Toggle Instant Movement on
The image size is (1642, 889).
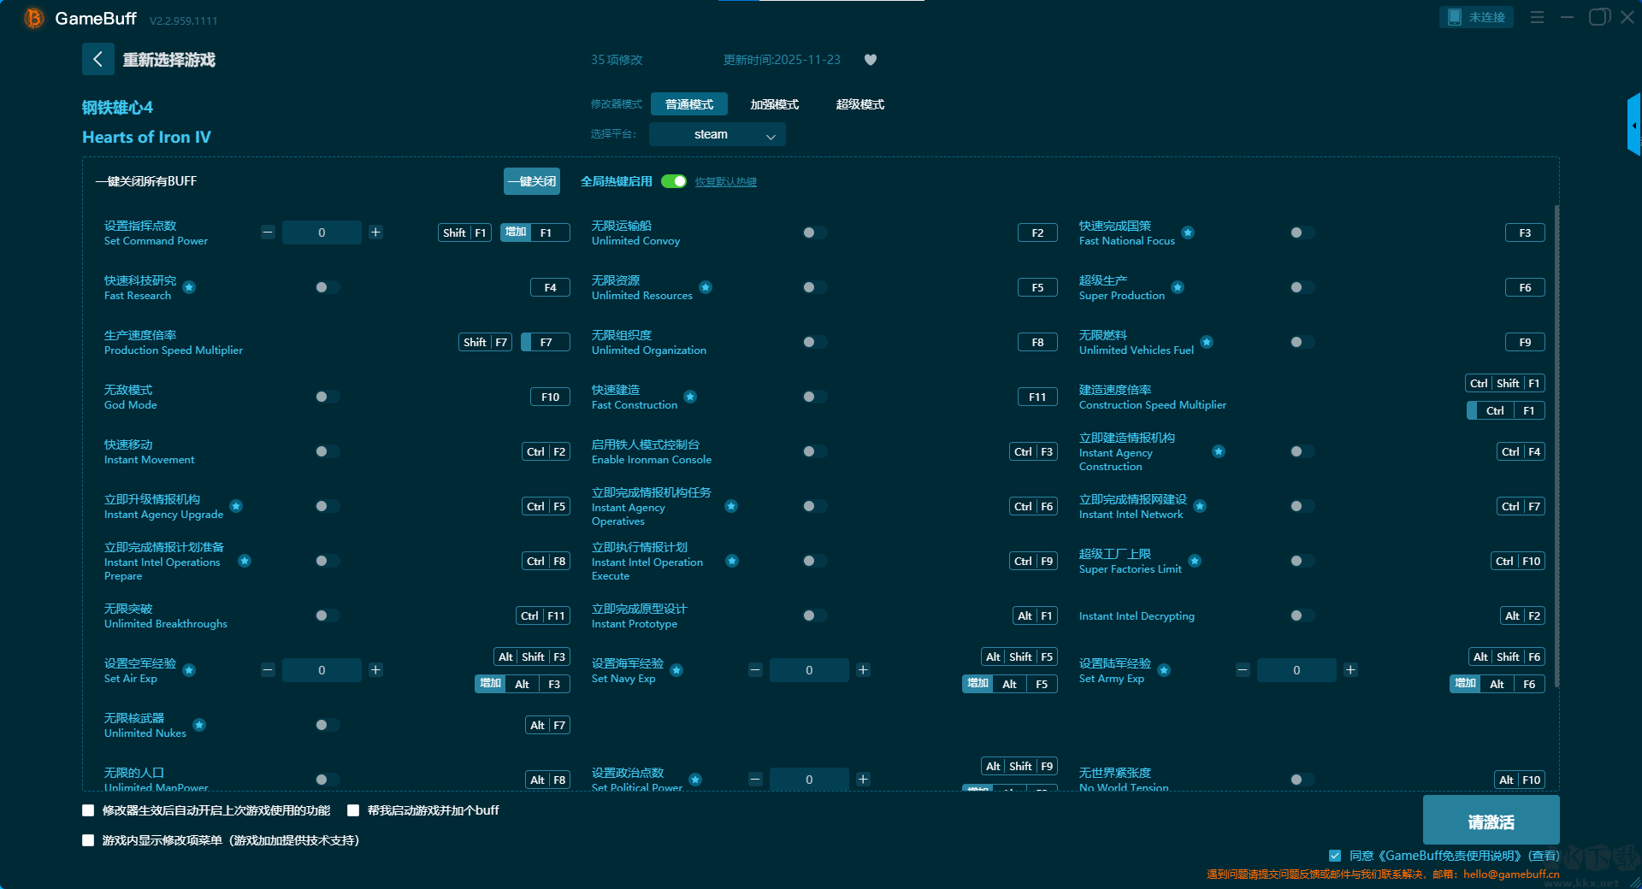coord(327,451)
